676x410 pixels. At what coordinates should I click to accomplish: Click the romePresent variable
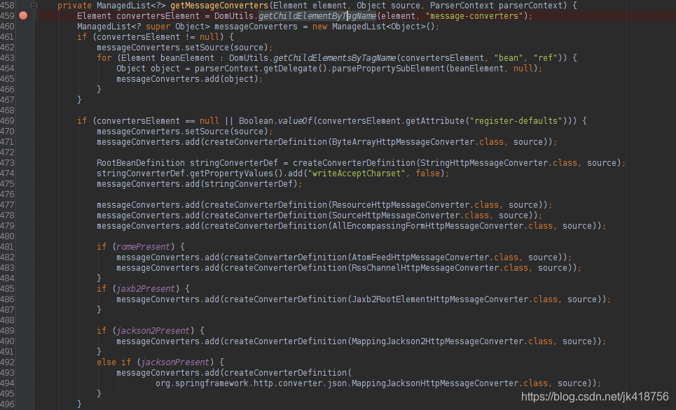point(143,247)
